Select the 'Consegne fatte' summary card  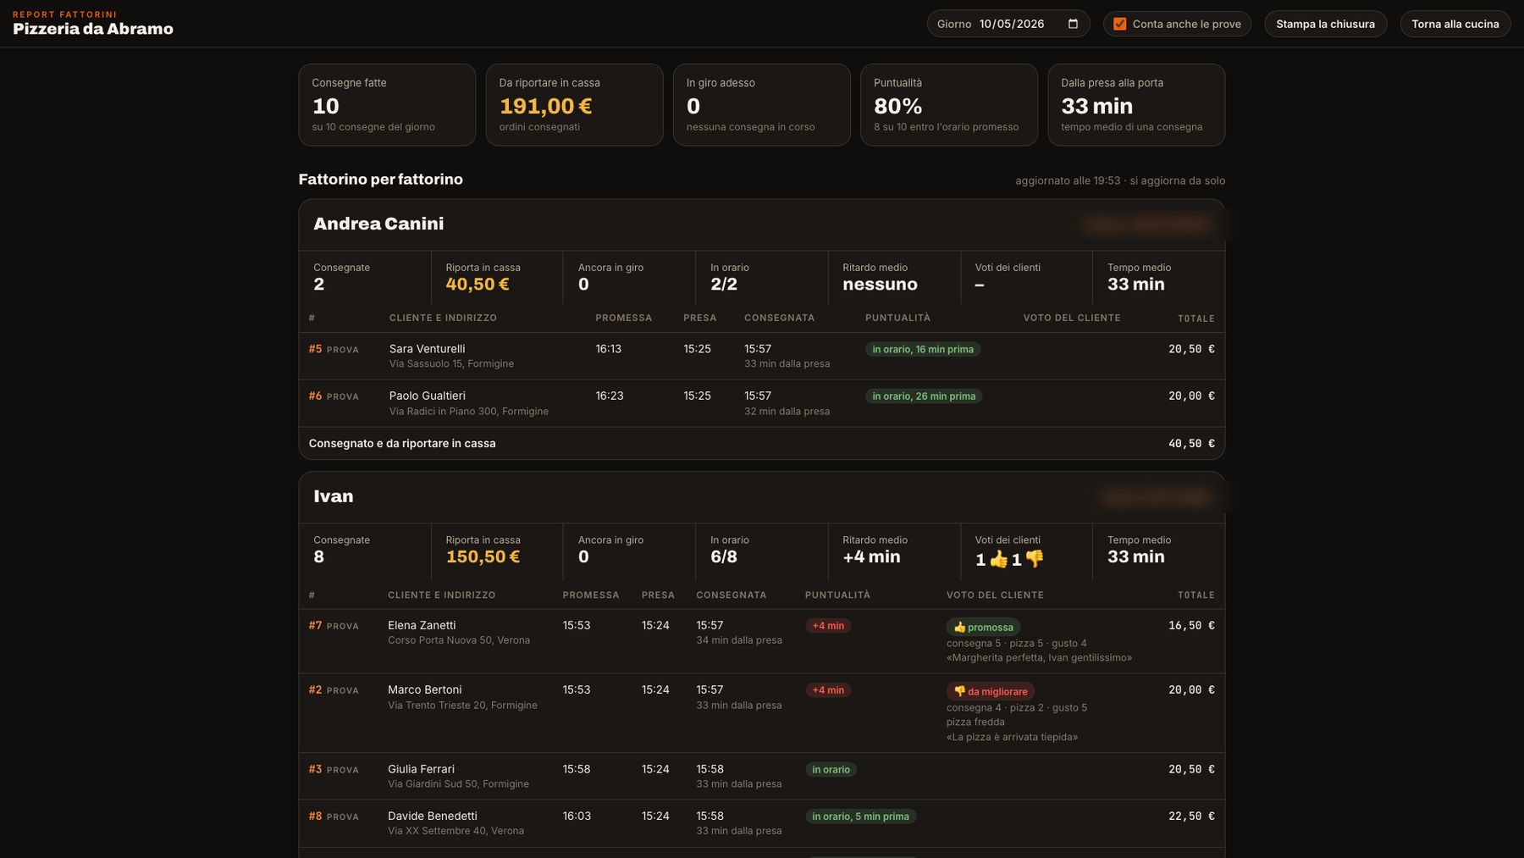pyautogui.click(x=387, y=105)
